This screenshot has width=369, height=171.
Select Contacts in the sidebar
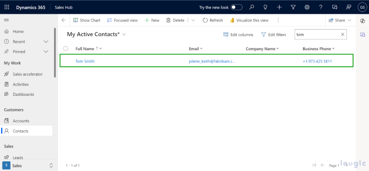[26, 131]
